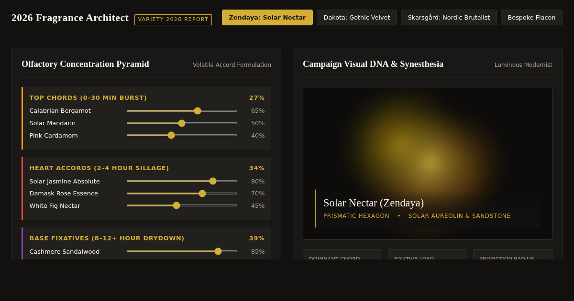This screenshot has width=574, height=301.
Task: Adjust the White Fig Nectar slider
Action: (182, 205)
